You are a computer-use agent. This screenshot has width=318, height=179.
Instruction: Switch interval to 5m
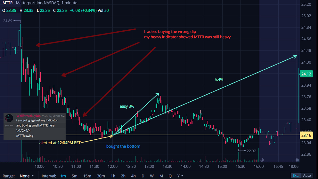pos(74,176)
